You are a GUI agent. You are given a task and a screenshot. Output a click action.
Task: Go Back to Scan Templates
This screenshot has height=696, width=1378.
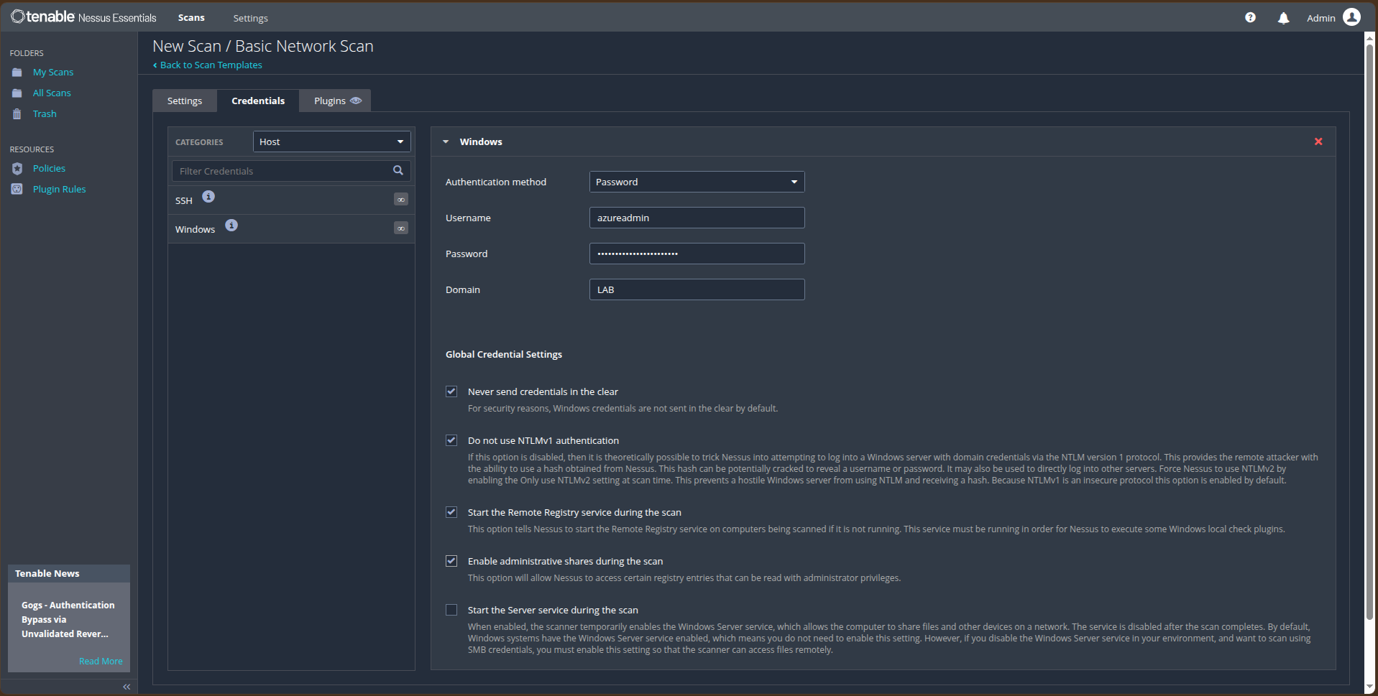click(x=207, y=65)
